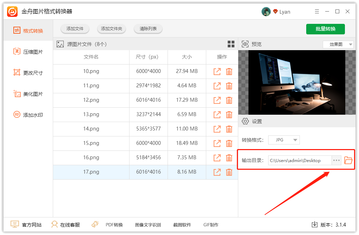Image resolution: width=359 pixels, height=235 pixels.
Task: Click the 27.94 MB size cell
Action: point(187,71)
